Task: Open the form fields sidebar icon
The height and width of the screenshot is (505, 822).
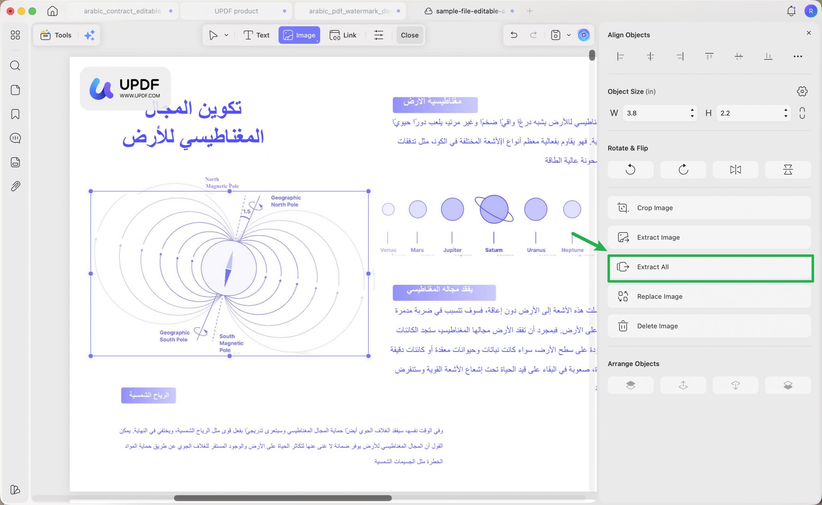Action: point(15,162)
